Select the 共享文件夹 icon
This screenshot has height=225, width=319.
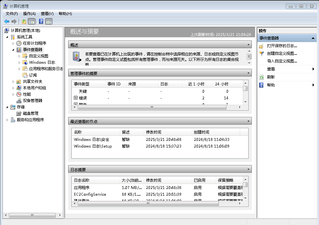(x=19, y=82)
